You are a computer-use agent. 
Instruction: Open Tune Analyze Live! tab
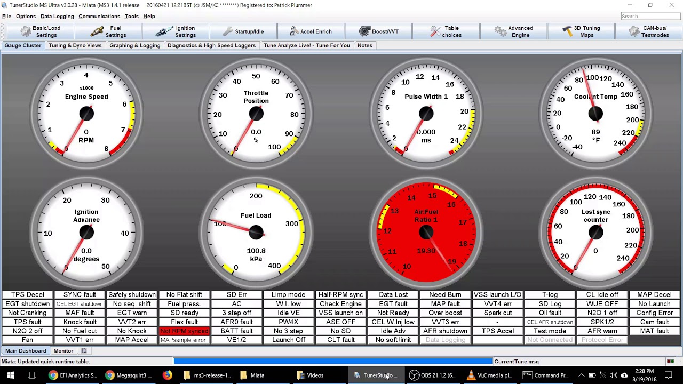coord(307,45)
